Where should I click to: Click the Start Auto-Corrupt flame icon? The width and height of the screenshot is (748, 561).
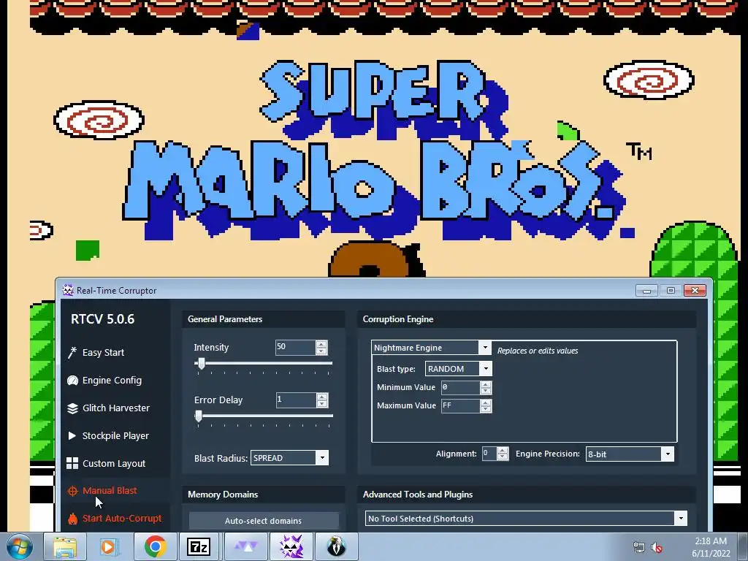coord(72,519)
